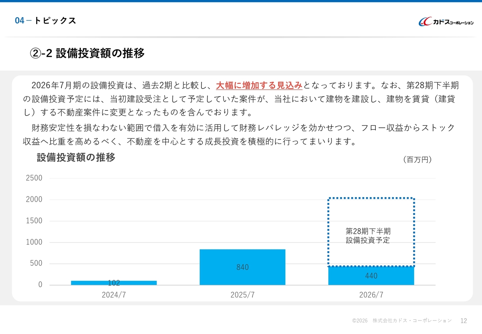The width and height of the screenshot is (482, 334).
Task: Select the 2024/7 x-axis label
Action: point(114,295)
